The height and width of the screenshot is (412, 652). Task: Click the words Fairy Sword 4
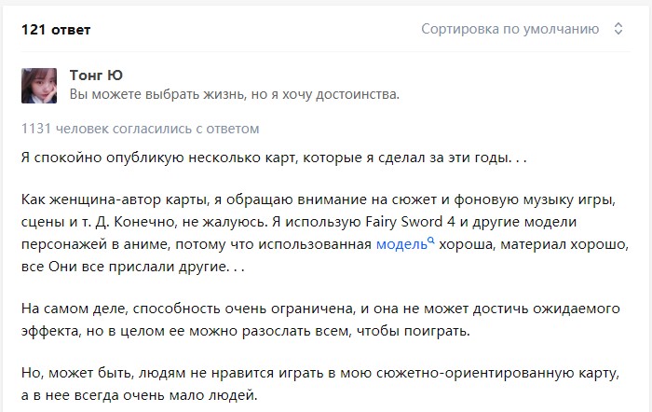pyautogui.click(x=412, y=223)
